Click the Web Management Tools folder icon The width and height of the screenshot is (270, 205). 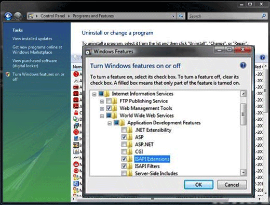pyautogui.click(x=115, y=108)
